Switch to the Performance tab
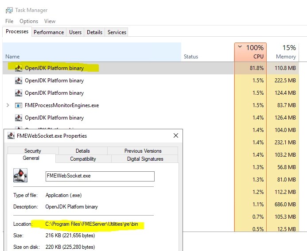This screenshot has height=251, width=307. click(49, 32)
